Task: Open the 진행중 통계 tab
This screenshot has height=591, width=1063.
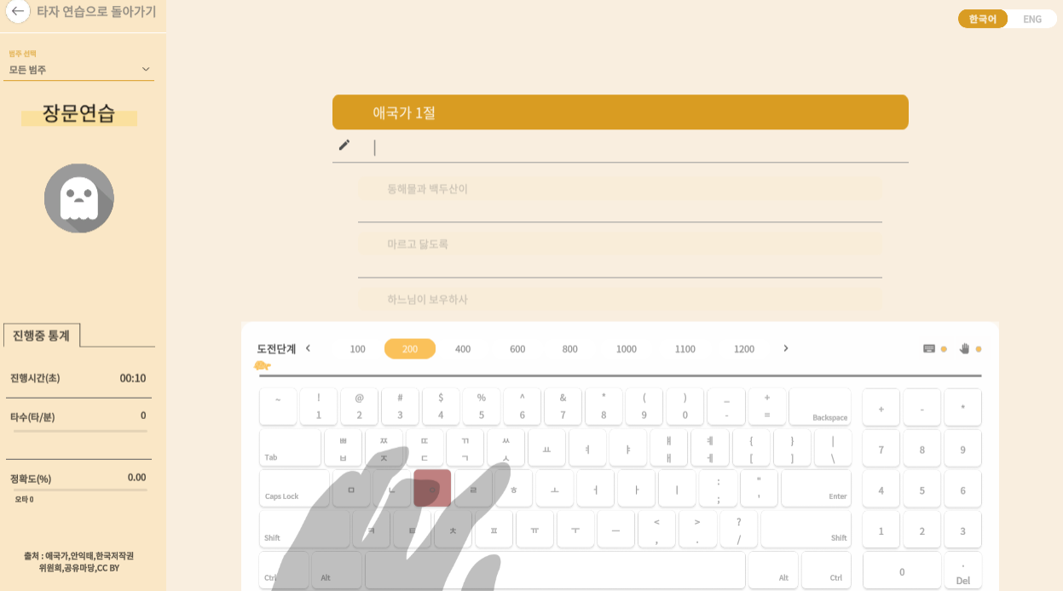Action: point(42,336)
